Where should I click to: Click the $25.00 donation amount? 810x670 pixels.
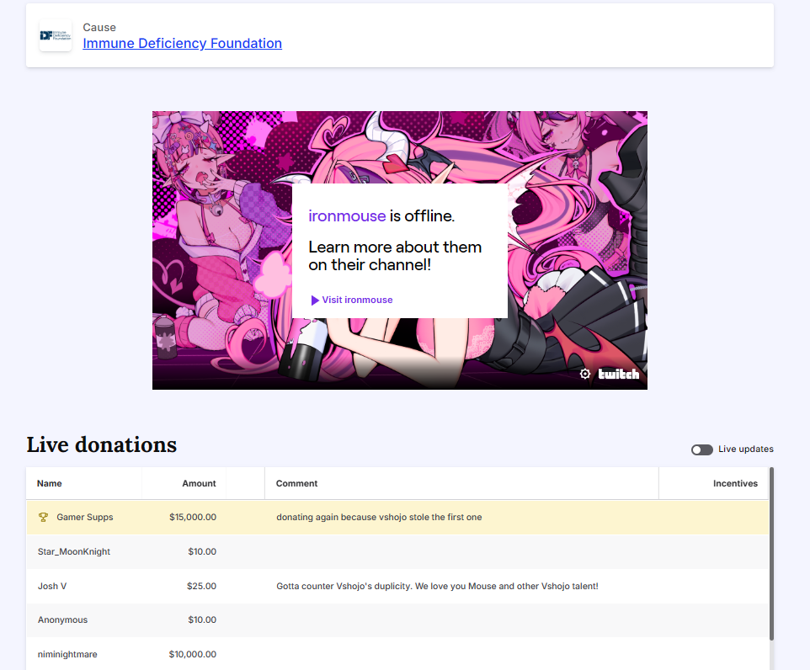[201, 587]
